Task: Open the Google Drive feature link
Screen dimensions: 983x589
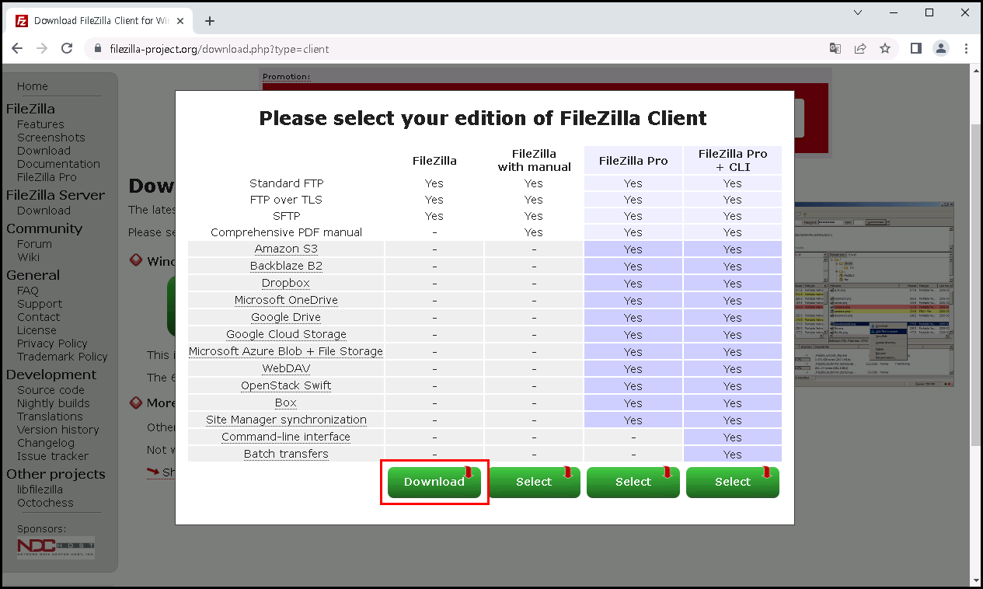Action: click(286, 317)
